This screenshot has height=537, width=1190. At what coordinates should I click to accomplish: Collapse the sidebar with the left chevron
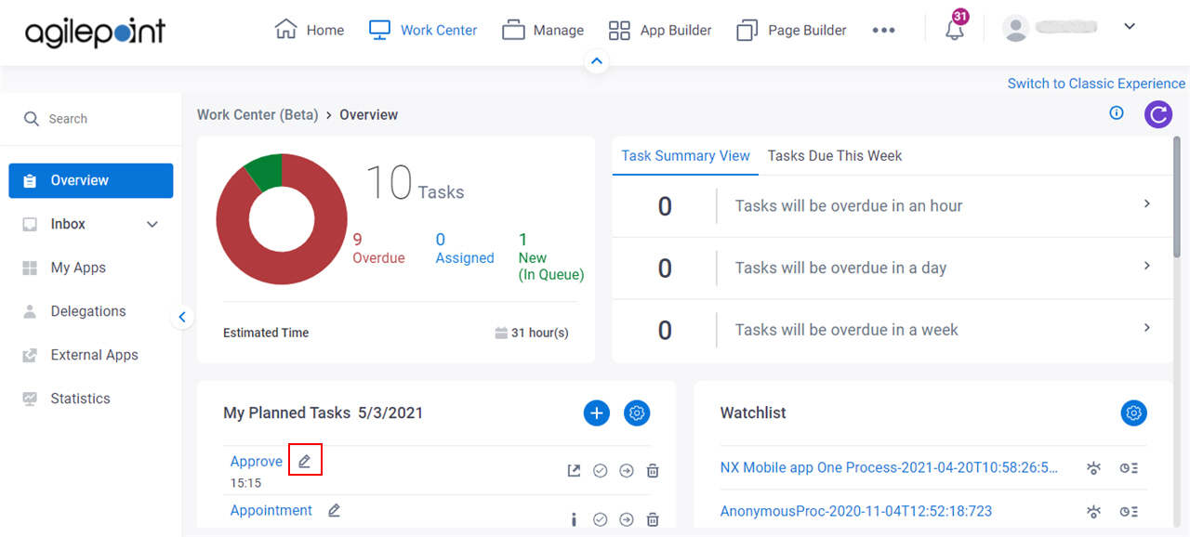coord(182,317)
